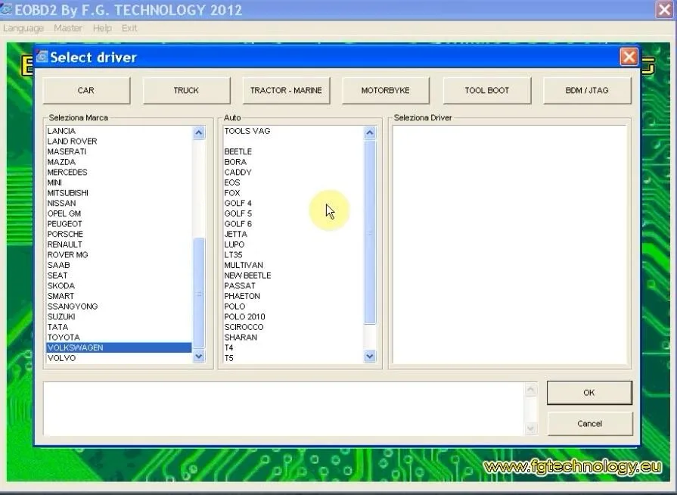
Task: Confirm selection with OK button
Action: coord(589,393)
